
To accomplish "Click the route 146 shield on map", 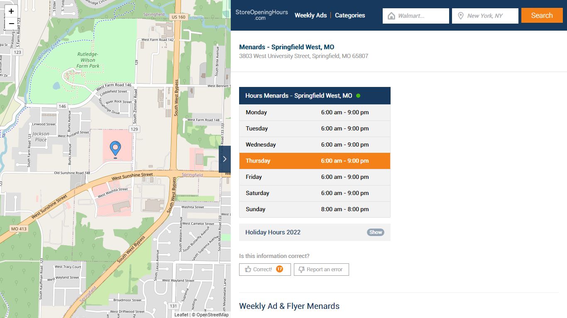I will pyautogui.click(x=62, y=106).
